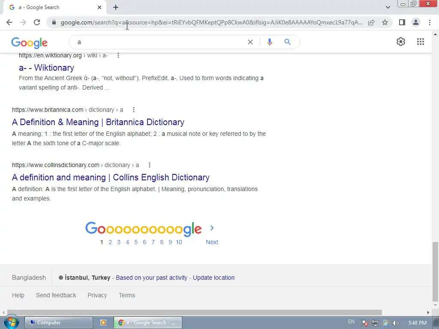Open the Chrome profile avatar
Image resolution: width=439 pixels, height=329 pixels.
pyautogui.click(x=416, y=22)
